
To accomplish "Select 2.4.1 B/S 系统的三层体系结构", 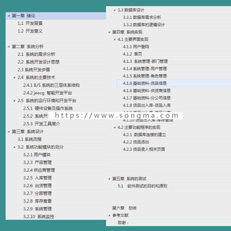I will pos(51,85).
